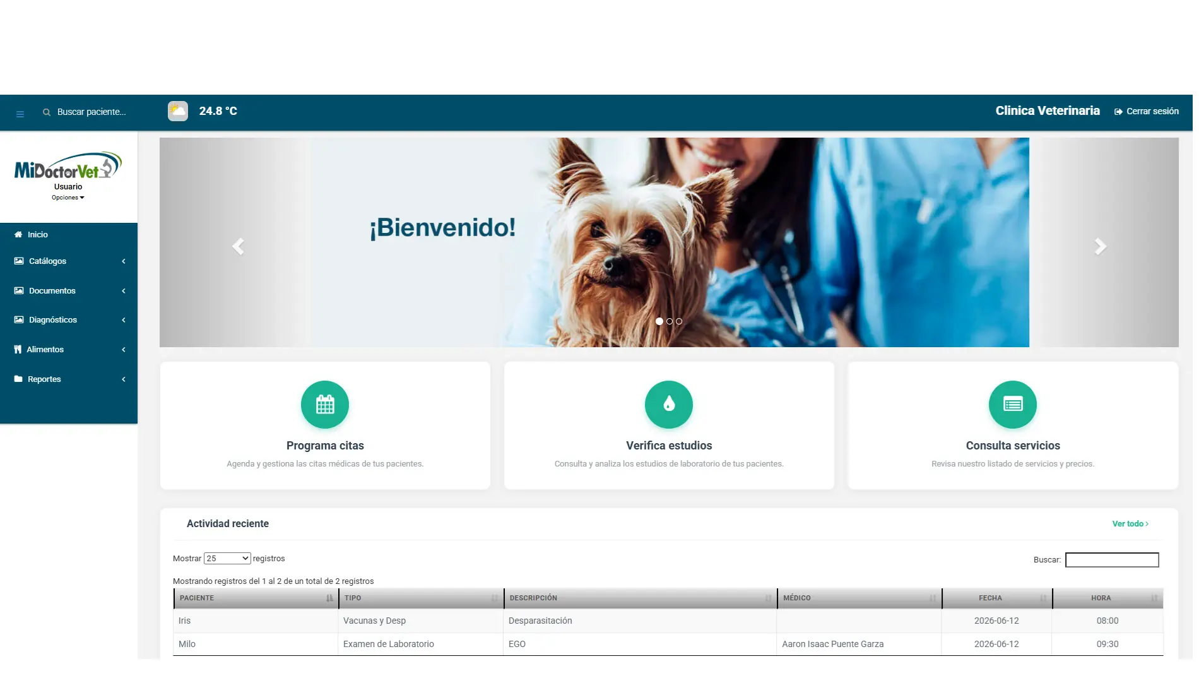
Task: Click the Programa citas calendar icon
Action: [x=325, y=405]
